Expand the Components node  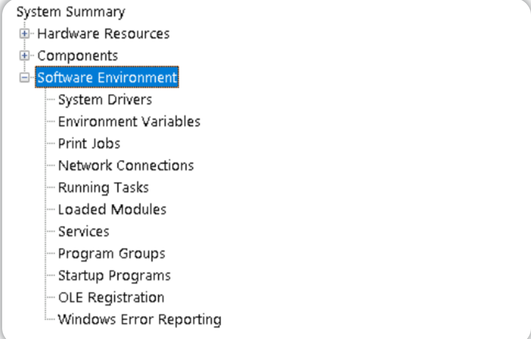click(24, 55)
